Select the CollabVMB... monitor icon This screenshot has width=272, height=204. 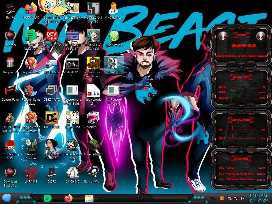(x=93, y=120)
